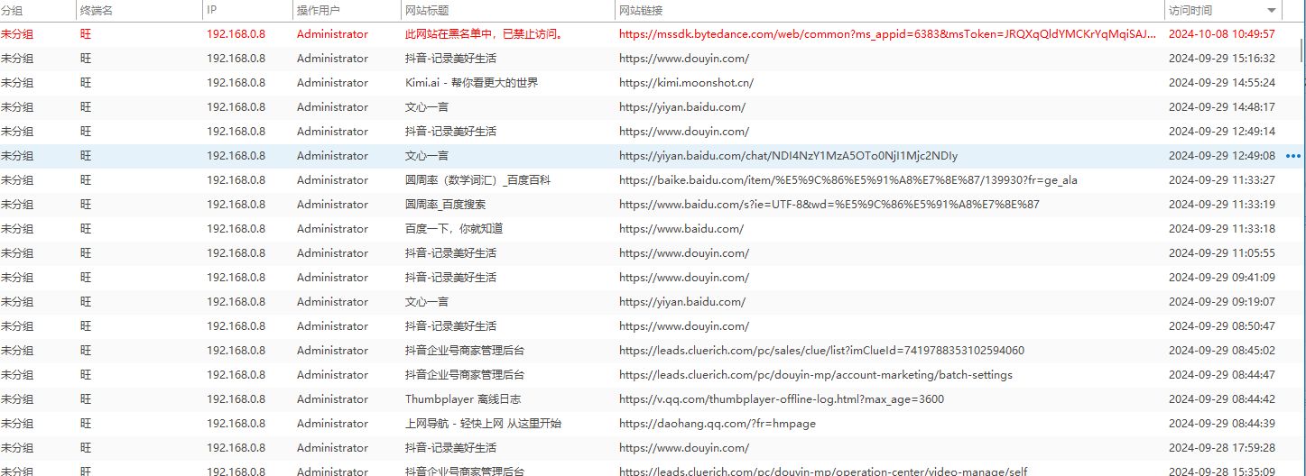The height and width of the screenshot is (476, 1306).
Task: Select timestamp 2024-09-29 11:33:27
Action: tap(1221, 180)
